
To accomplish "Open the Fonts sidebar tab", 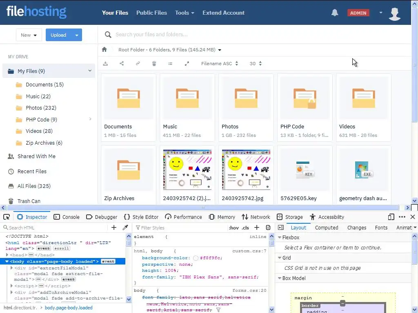I will (381, 227).
